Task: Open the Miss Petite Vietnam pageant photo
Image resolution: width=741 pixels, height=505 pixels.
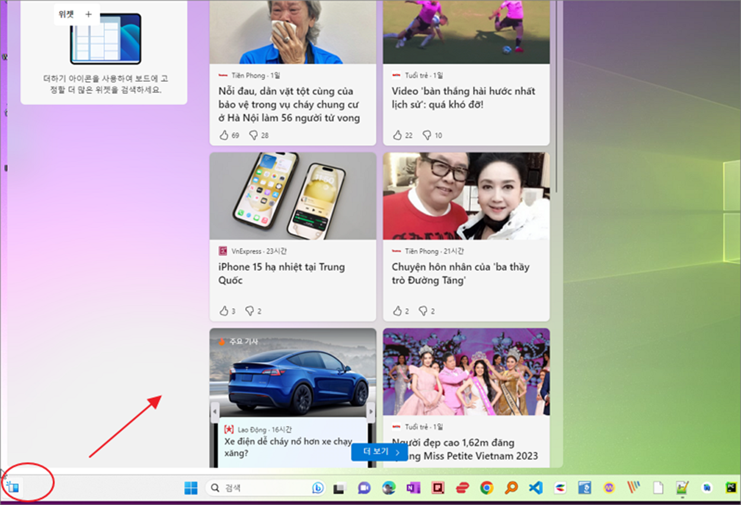Action: [x=467, y=372]
